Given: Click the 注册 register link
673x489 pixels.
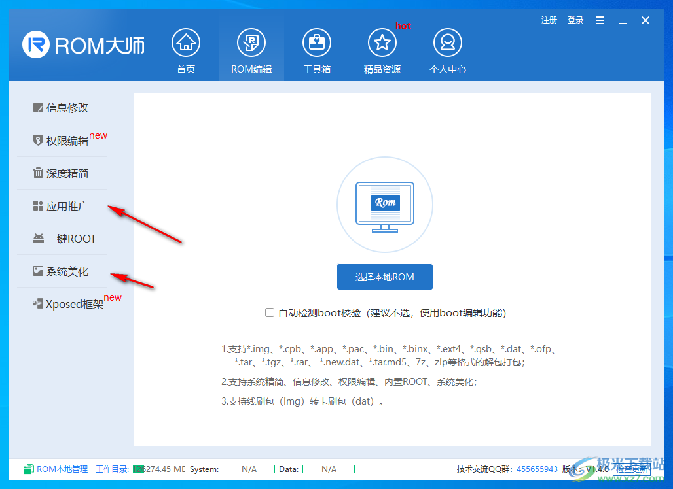Looking at the screenshot, I should pos(549,20).
